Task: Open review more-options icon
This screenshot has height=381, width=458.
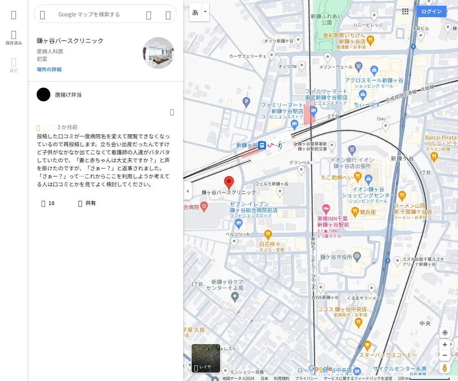Action: coord(172,112)
